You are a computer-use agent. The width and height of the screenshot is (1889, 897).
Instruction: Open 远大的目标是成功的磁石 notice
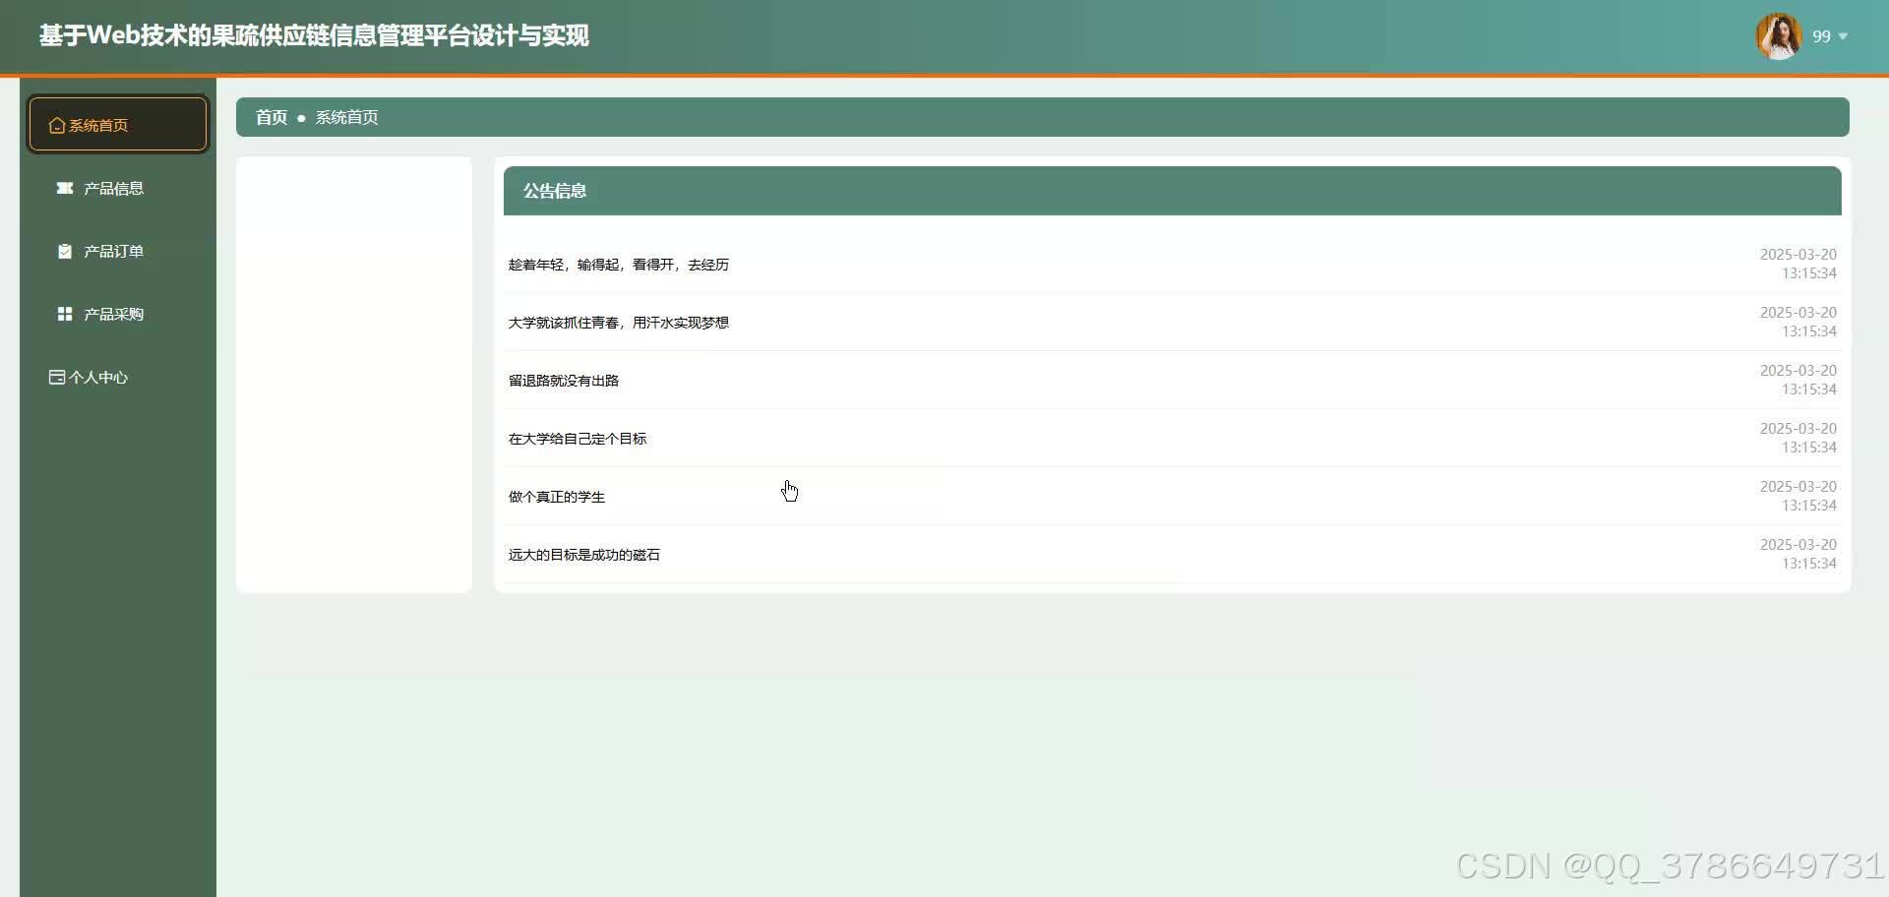(583, 555)
